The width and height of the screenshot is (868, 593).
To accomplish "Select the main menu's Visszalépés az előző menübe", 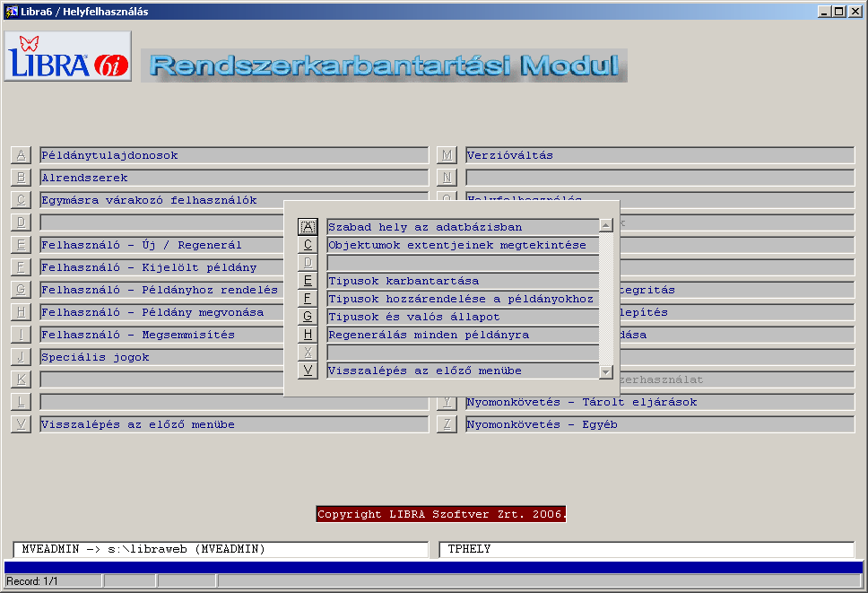I will (234, 424).
